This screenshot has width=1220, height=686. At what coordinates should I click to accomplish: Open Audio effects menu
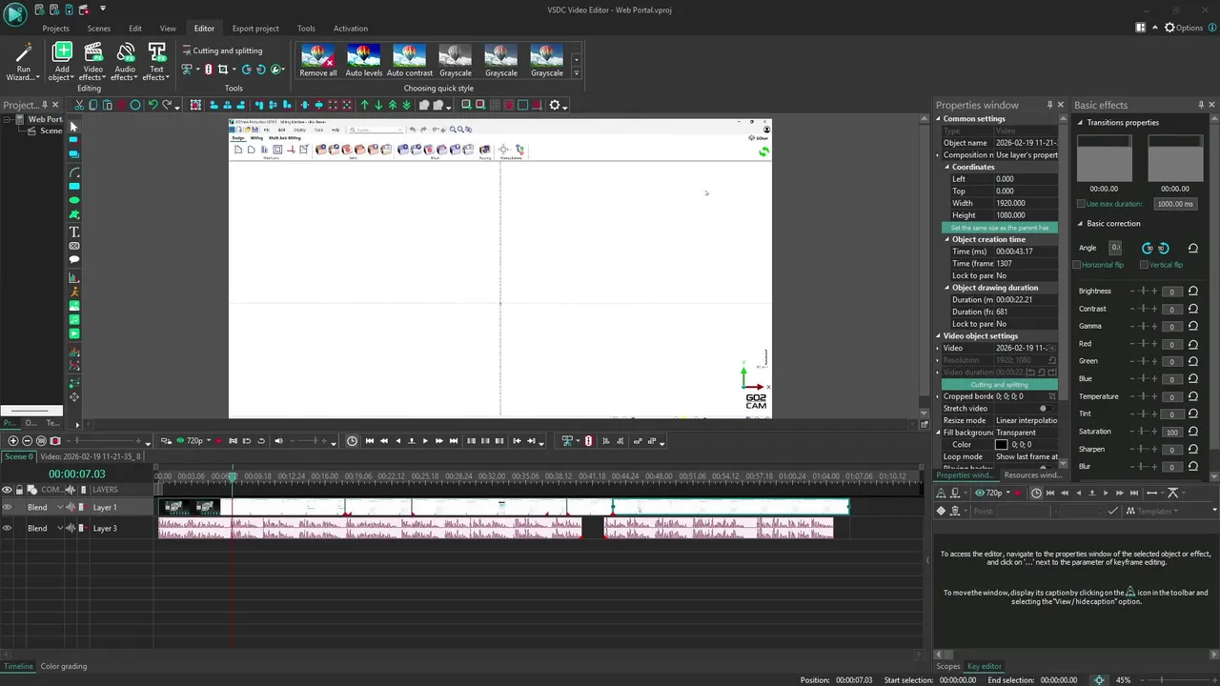click(x=125, y=61)
